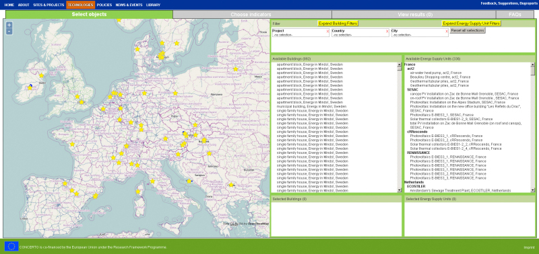Select cRRescendo project node in tree
Image resolution: width=539 pixels, height=254 pixels.
tap(417, 132)
